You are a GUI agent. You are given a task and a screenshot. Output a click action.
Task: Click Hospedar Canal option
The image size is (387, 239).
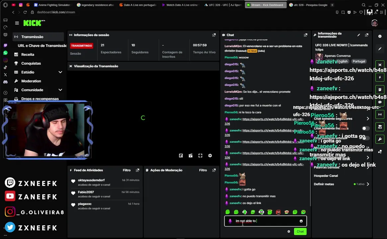pos(326,176)
